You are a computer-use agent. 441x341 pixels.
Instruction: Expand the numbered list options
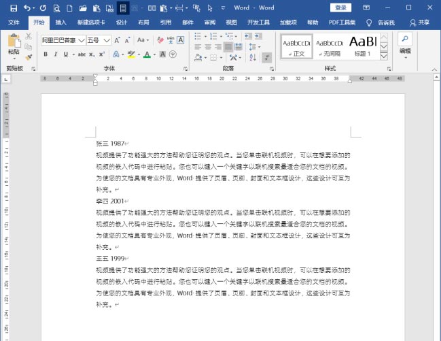[x=221, y=36]
